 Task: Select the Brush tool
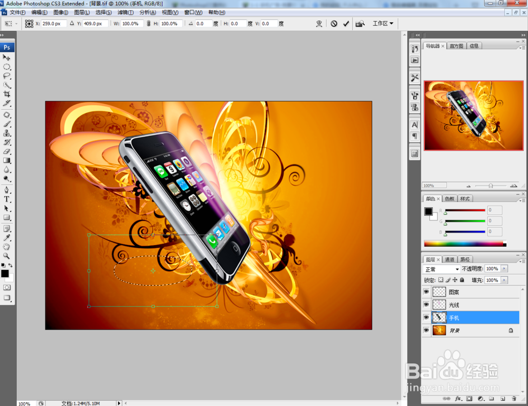pos(6,124)
